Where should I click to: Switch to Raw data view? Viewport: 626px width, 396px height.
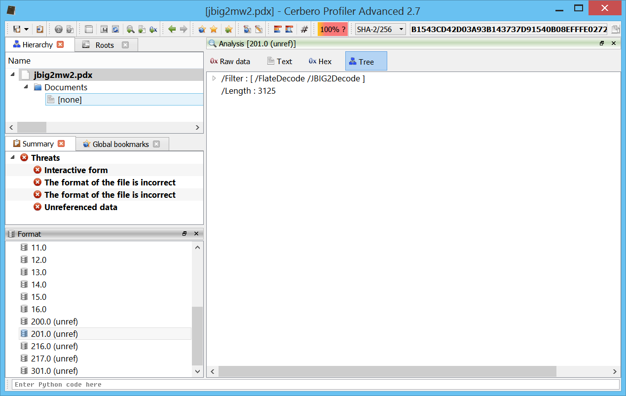[x=230, y=62]
